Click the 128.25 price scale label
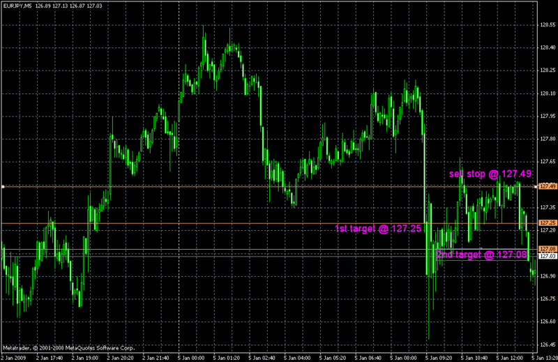558x362 pixels. pyautogui.click(x=548, y=70)
